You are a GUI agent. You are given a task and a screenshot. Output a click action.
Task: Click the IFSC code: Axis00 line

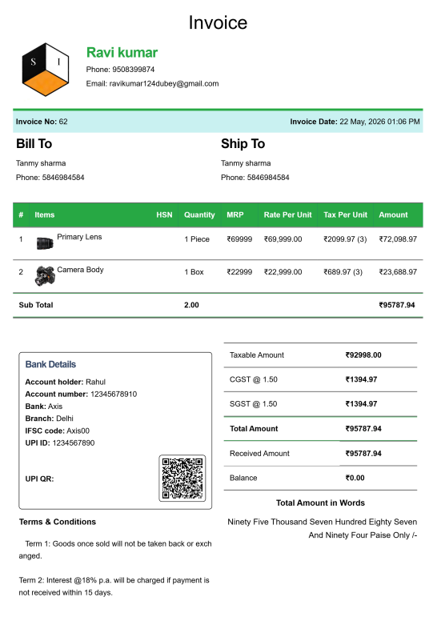point(58,431)
